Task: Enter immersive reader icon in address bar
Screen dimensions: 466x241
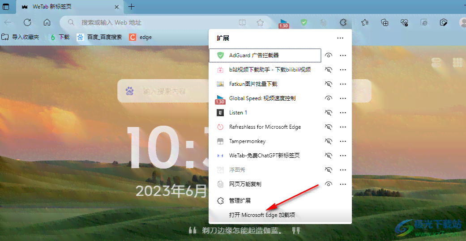Action: (x=243, y=22)
